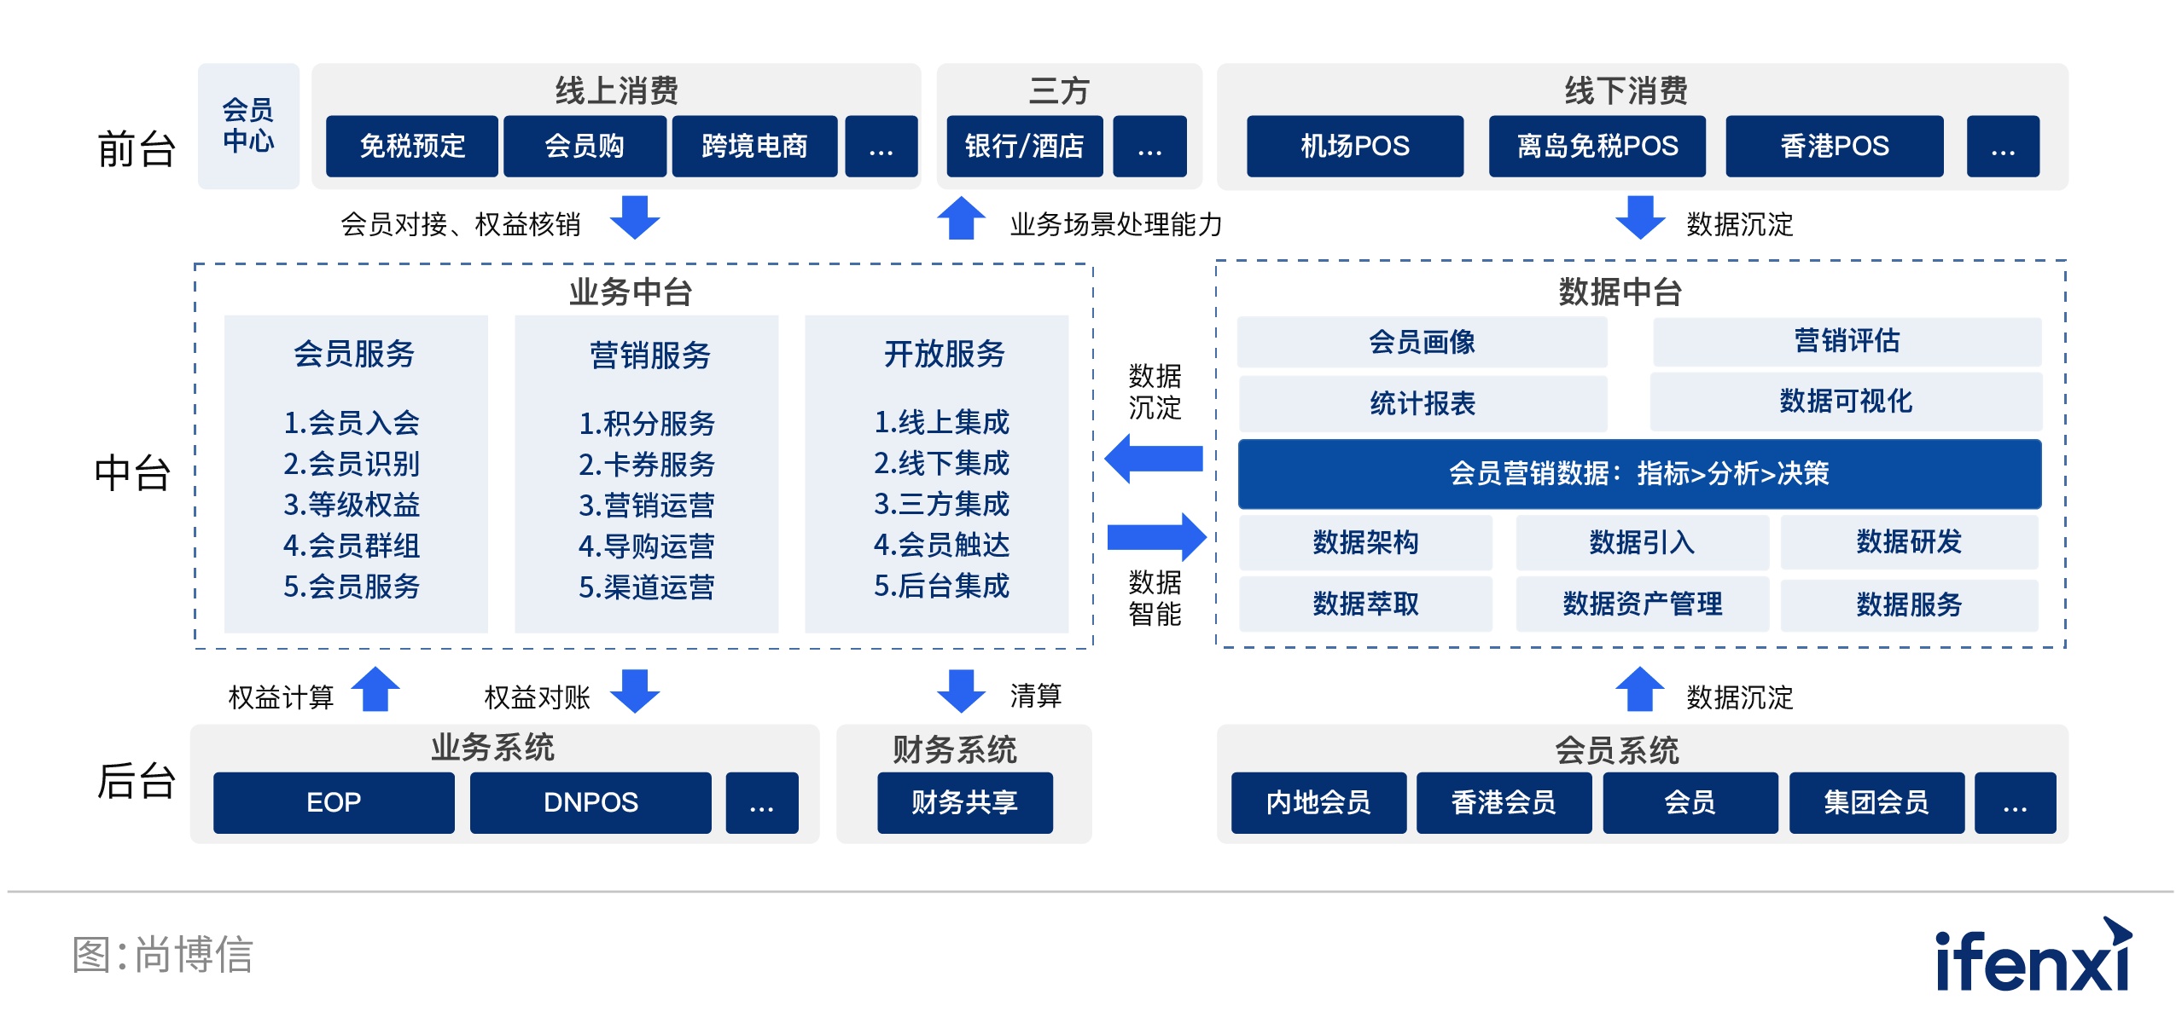Click the 4.导购运营 list item
The image size is (2176, 1035).
point(647,546)
